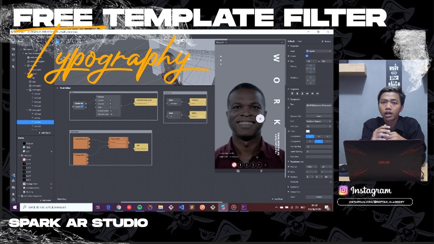Toggle the Visible checkbox
Screen dimensions: 434x244
click(307, 56)
